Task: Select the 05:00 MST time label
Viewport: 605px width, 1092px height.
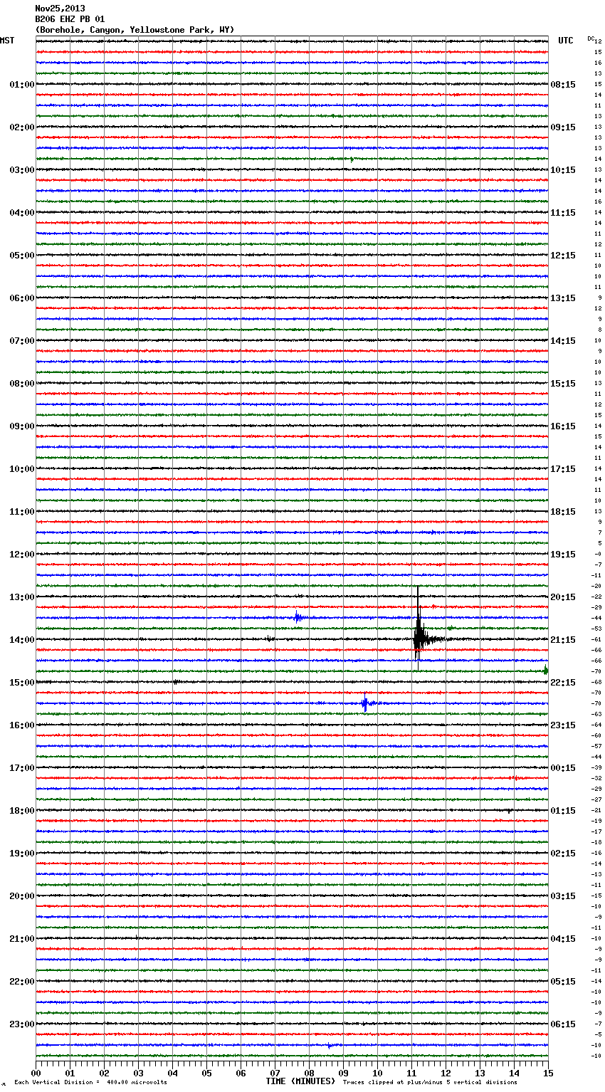Action: click(x=22, y=256)
